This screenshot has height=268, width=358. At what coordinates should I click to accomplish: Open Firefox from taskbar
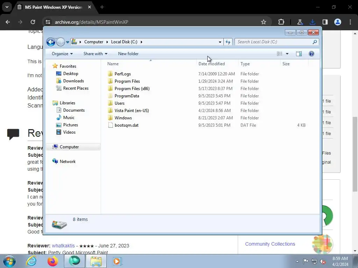(53, 261)
